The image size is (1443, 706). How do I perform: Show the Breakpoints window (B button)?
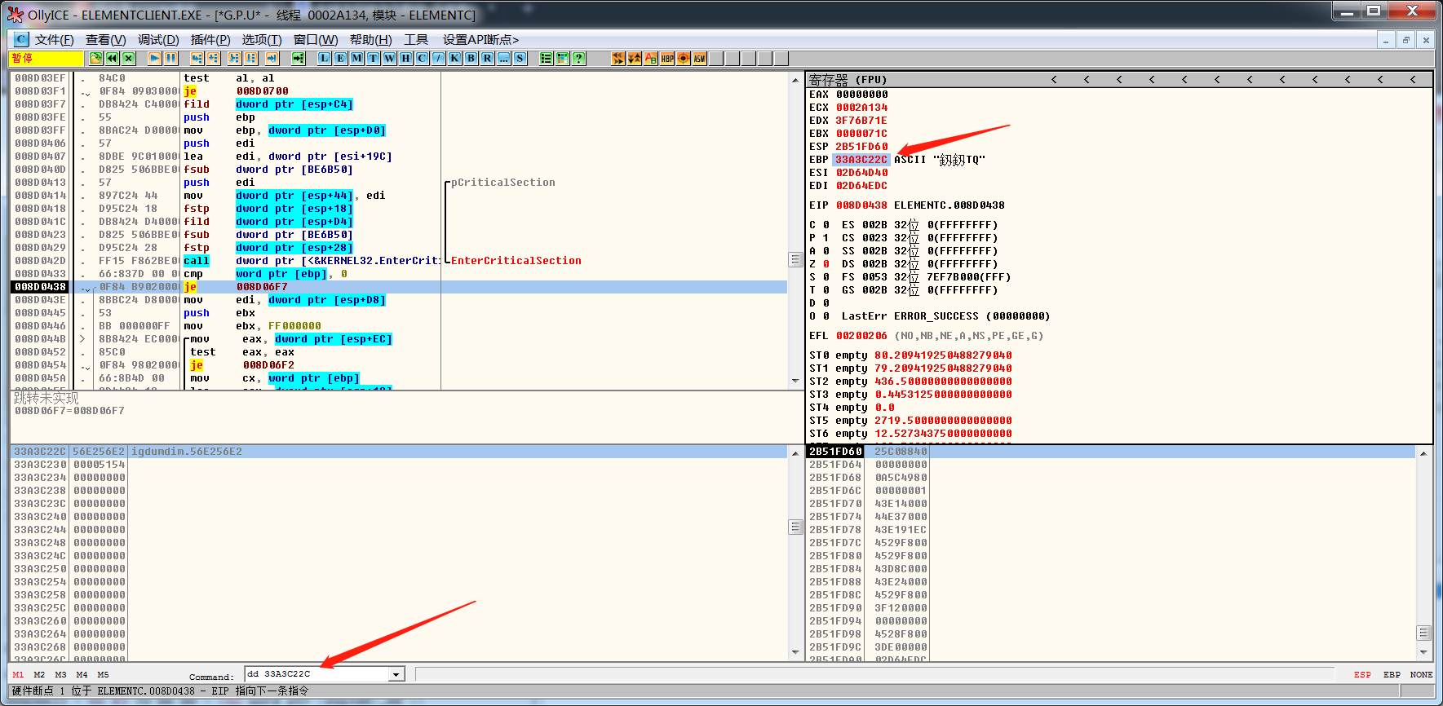(471, 58)
